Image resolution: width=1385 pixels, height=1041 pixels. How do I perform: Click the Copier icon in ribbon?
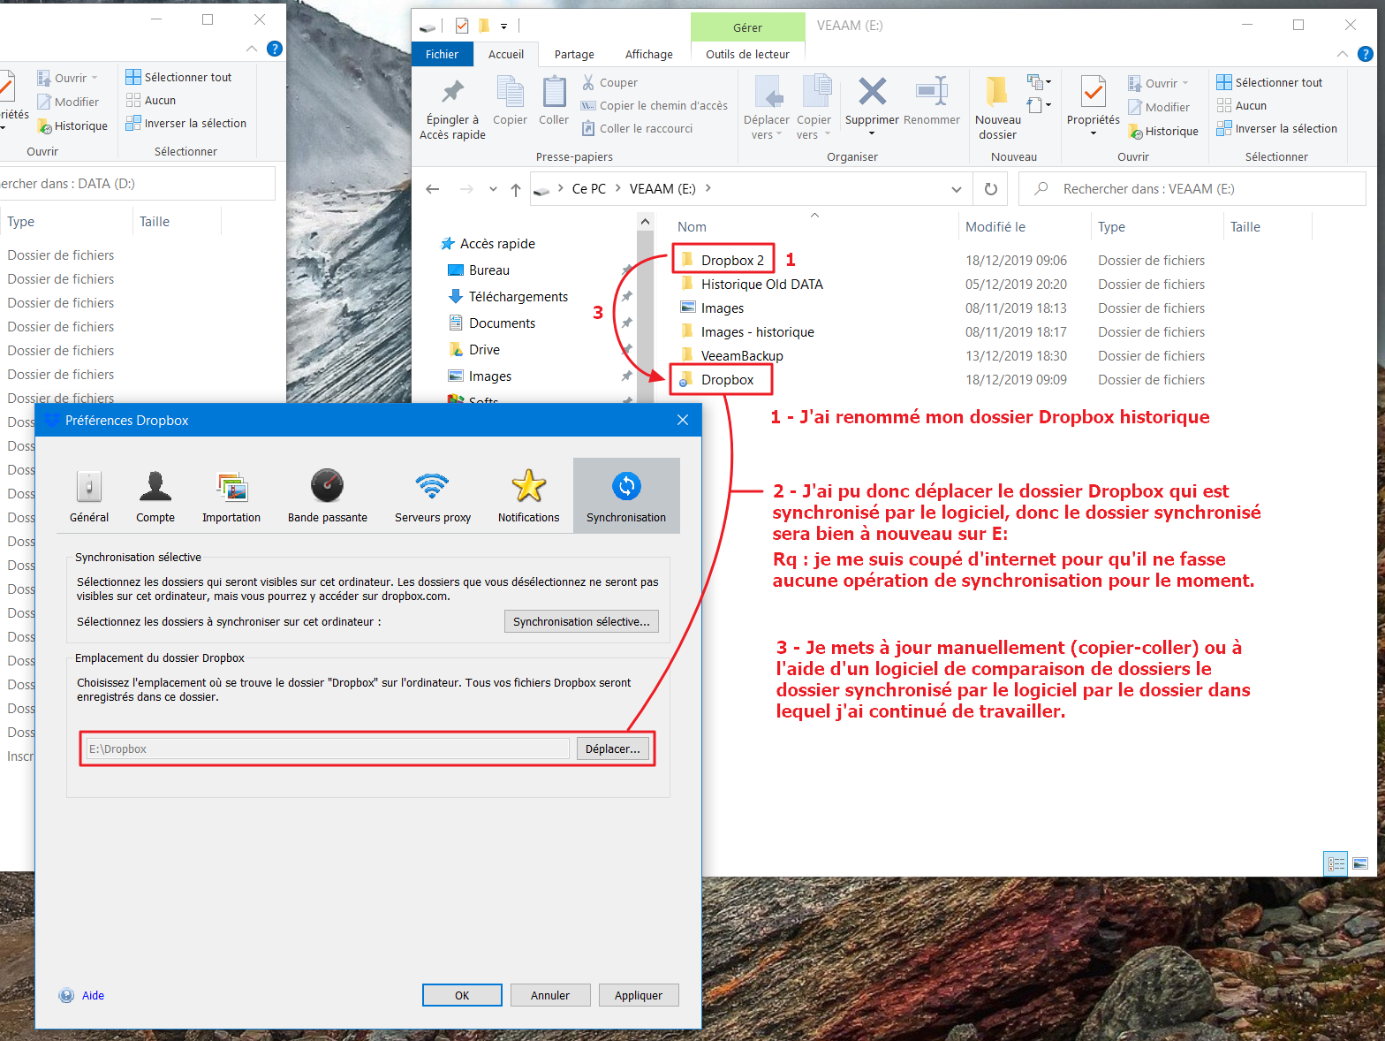coord(510,100)
